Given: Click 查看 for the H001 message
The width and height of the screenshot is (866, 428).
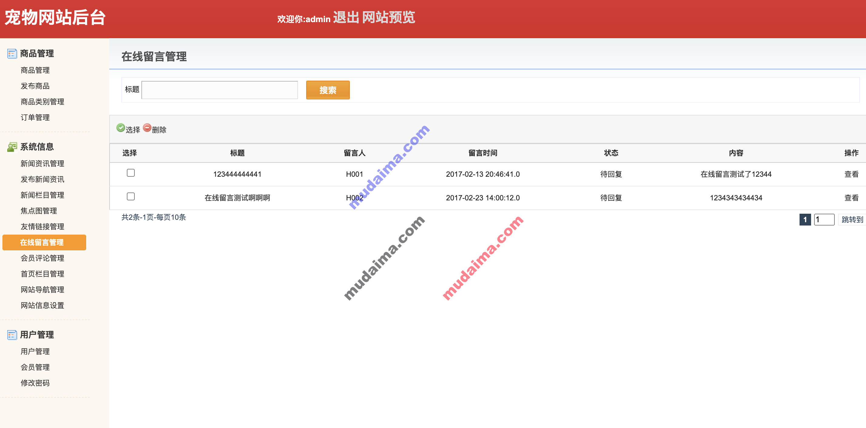Looking at the screenshot, I should 851,174.
